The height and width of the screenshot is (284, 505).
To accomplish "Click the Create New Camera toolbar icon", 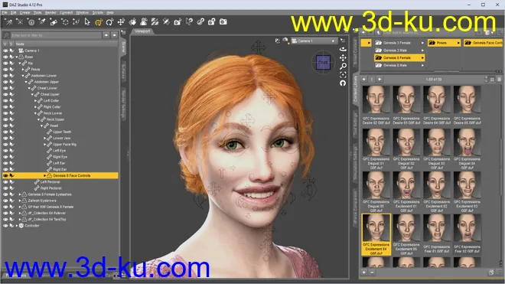I will click(x=54, y=22).
